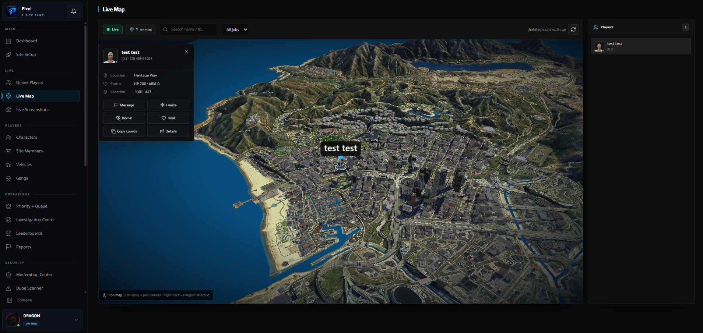Image resolution: width=703 pixels, height=333 pixels.
Task: Refresh the live map
Action: 573,29
